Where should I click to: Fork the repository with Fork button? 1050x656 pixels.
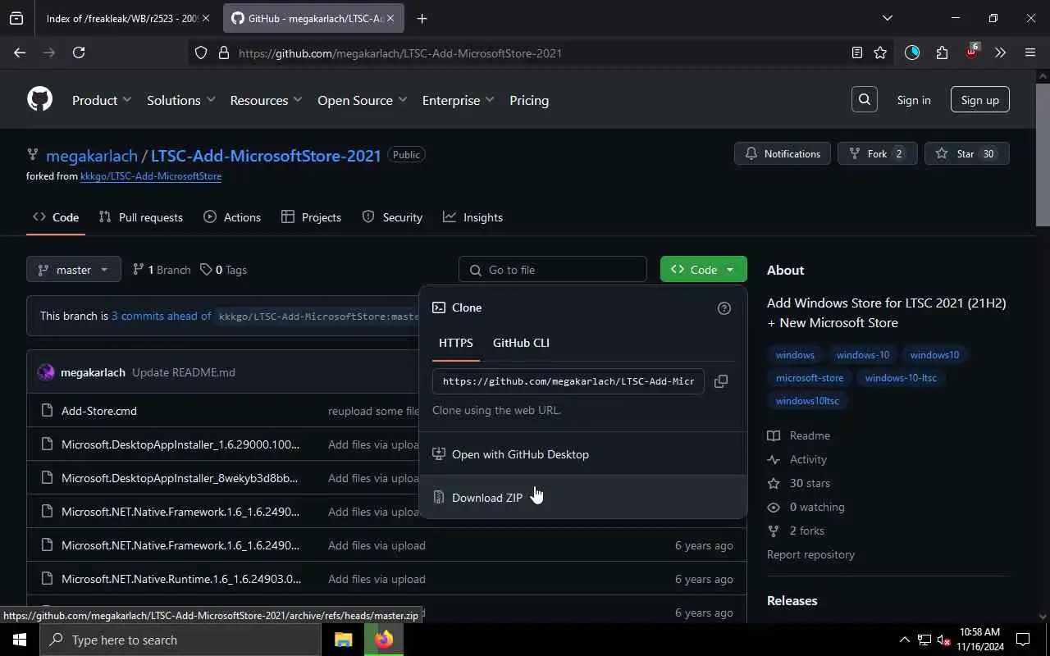(x=877, y=154)
